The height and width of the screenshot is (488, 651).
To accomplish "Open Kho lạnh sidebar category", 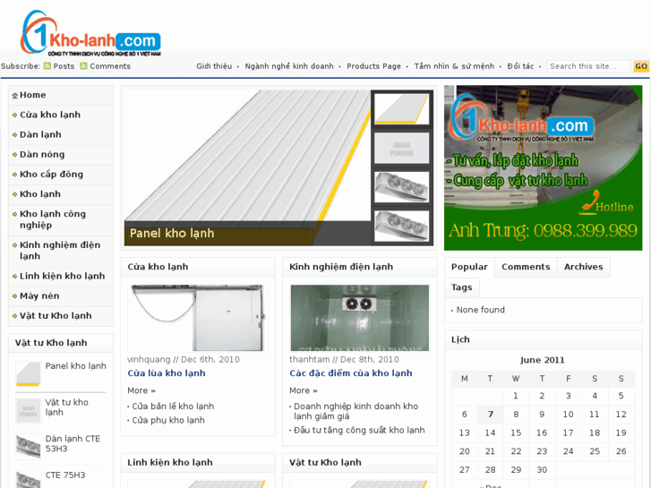I will coord(40,194).
